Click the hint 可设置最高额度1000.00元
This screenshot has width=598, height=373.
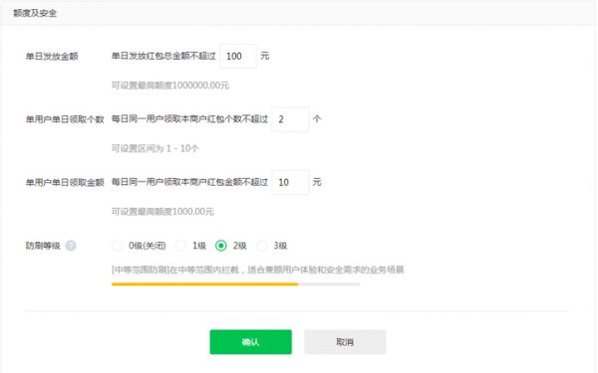[162, 212]
